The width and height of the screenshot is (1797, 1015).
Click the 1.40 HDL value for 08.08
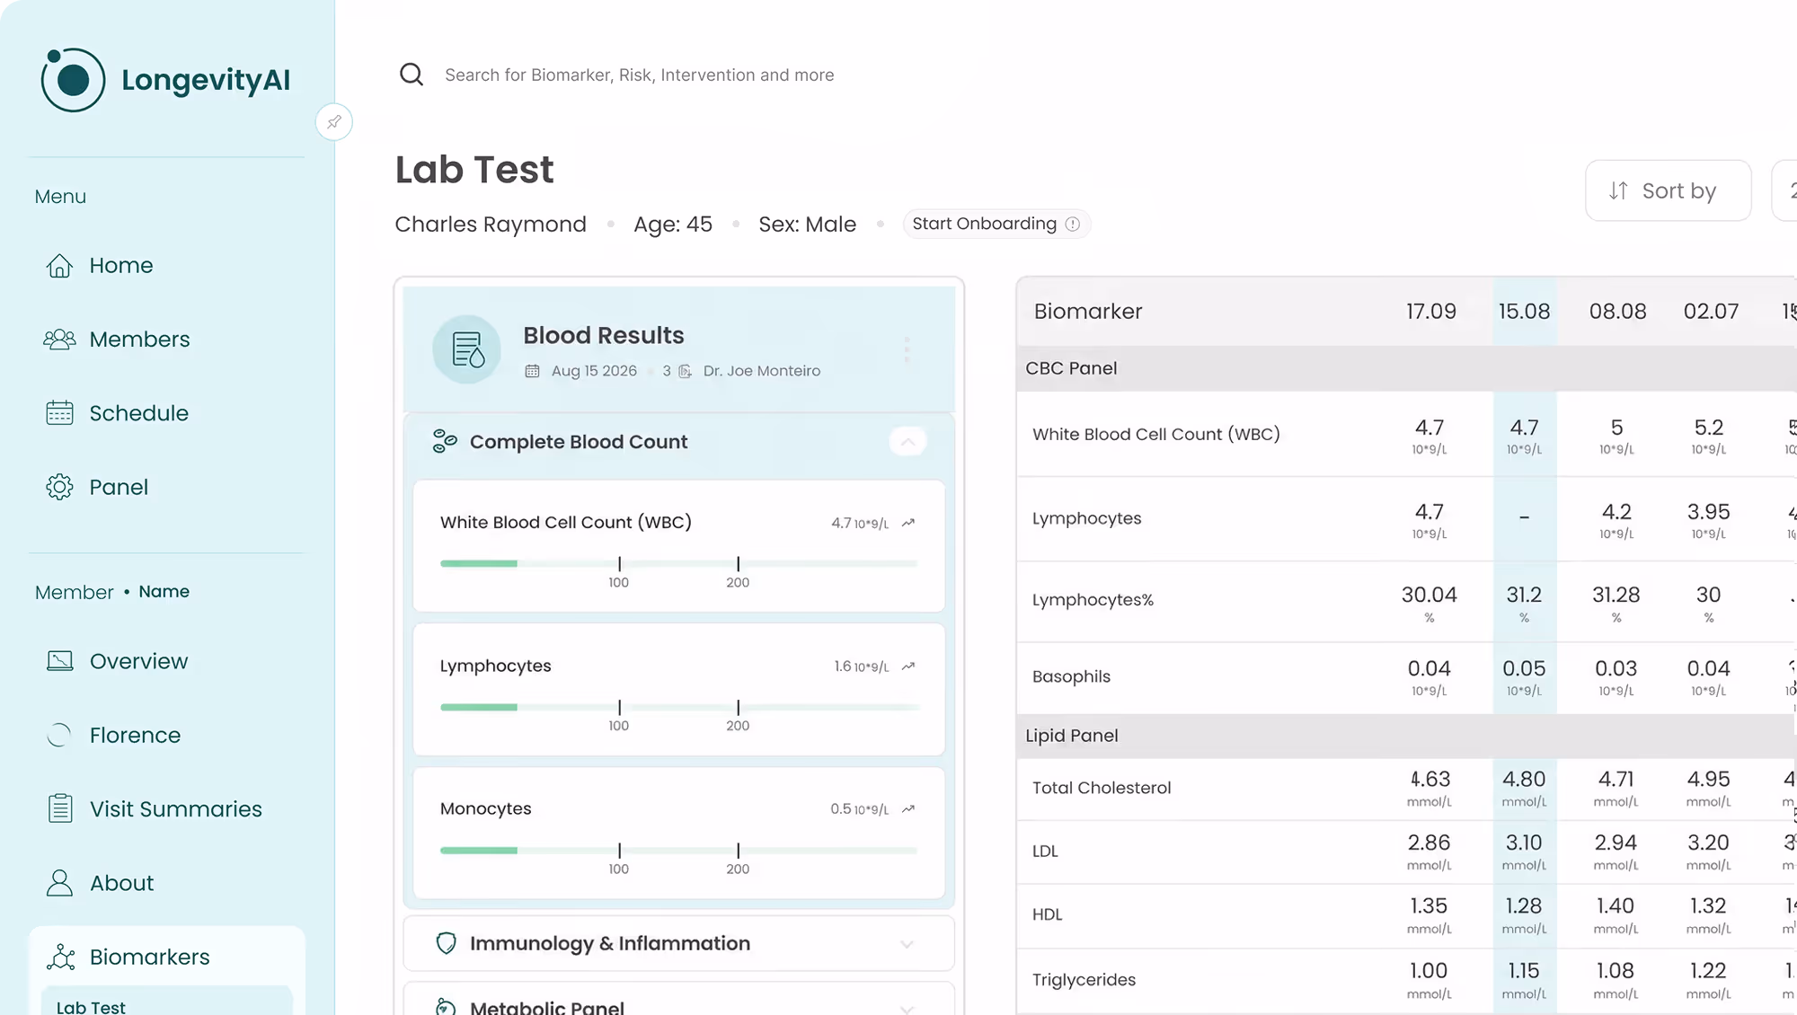pos(1616,906)
